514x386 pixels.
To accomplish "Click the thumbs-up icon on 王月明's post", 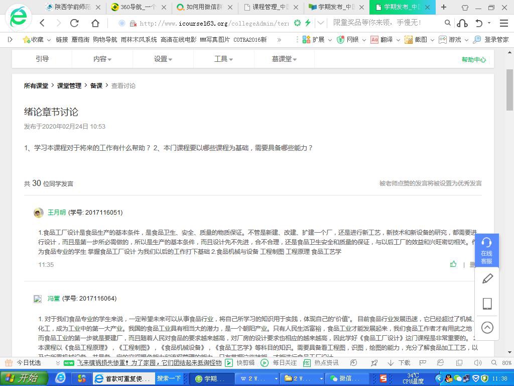I will [x=453, y=264].
